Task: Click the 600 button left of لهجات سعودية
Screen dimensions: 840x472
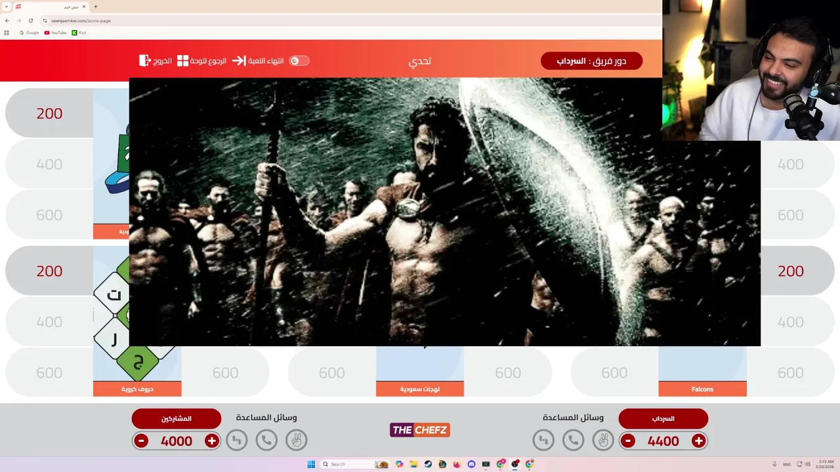Action: pos(331,372)
